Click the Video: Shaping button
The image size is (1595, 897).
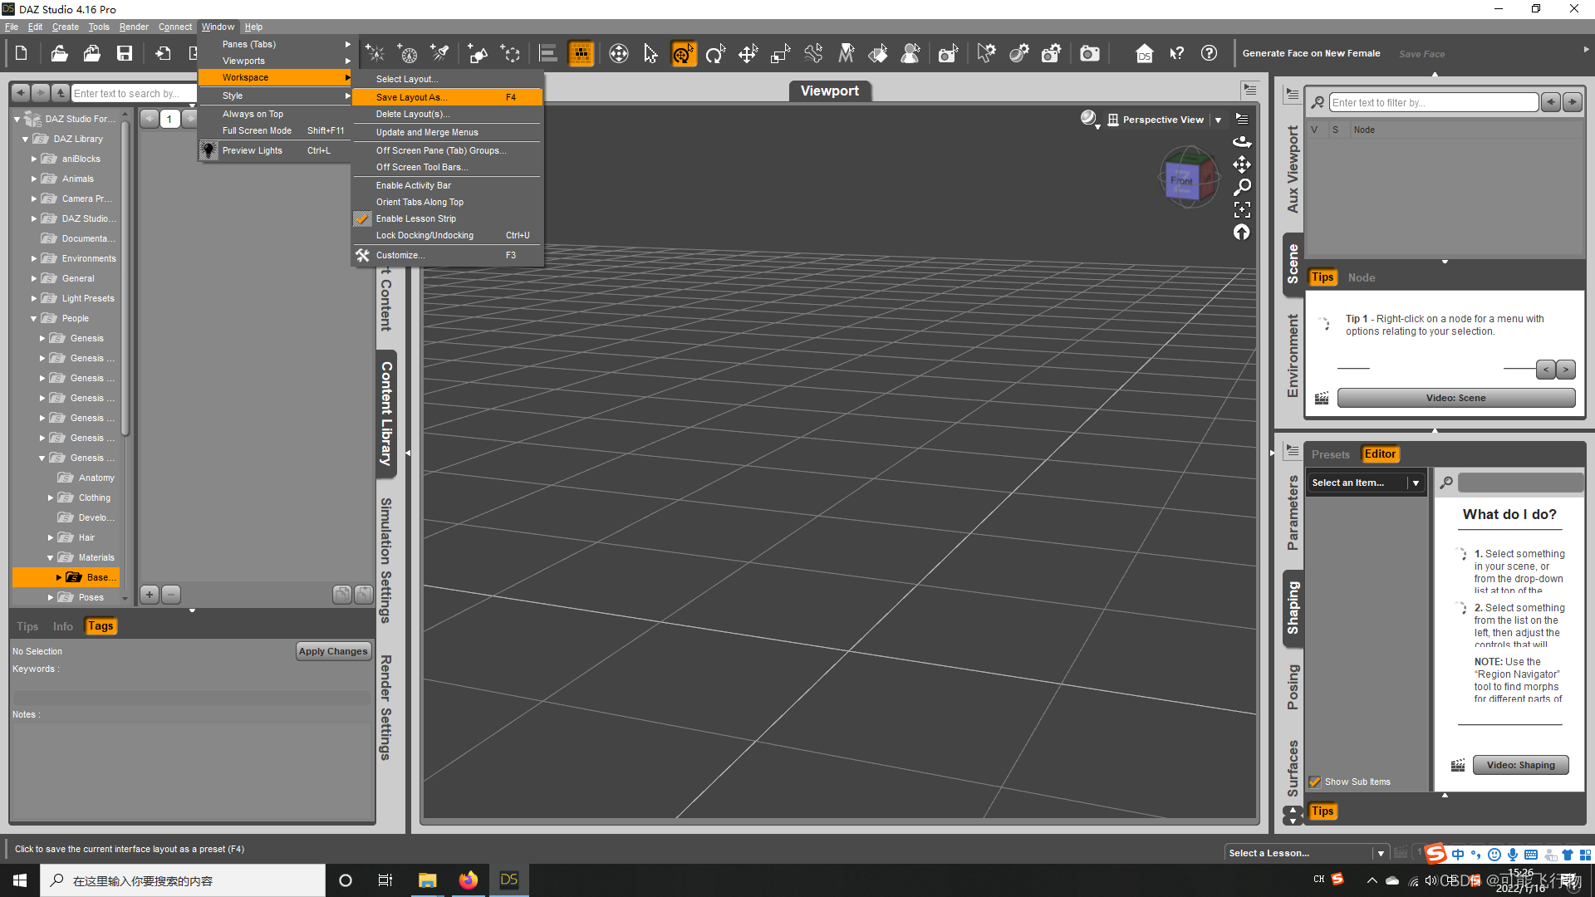1521,765
